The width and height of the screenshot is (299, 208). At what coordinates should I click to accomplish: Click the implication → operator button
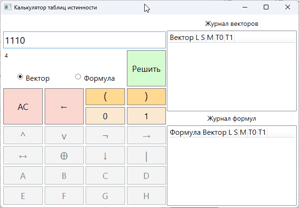tap(146, 135)
